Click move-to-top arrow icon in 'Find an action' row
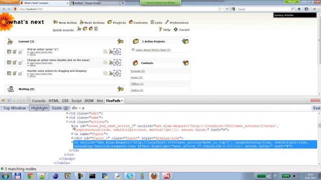This screenshot has width=321, height=180. pyautogui.click(x=117, y=51)
